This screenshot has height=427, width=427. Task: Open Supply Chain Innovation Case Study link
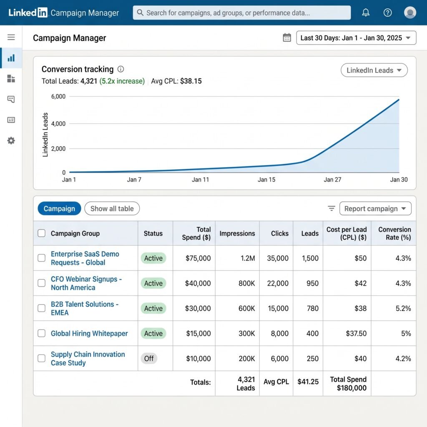(x=88, y=358)
